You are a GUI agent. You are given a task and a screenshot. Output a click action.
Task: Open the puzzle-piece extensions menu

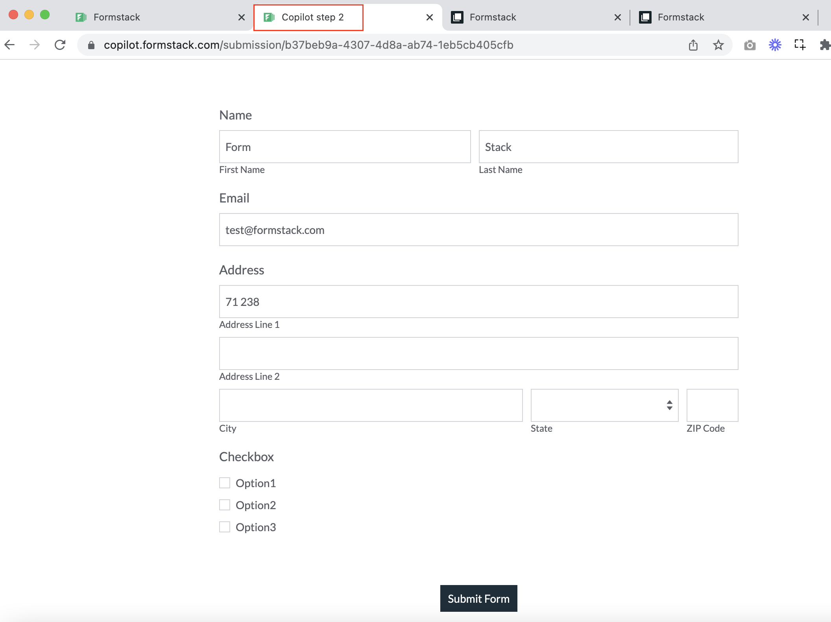point(824,45)
